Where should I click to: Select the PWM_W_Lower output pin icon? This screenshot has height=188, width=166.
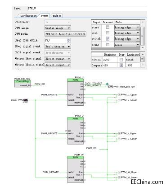point(119,178)
